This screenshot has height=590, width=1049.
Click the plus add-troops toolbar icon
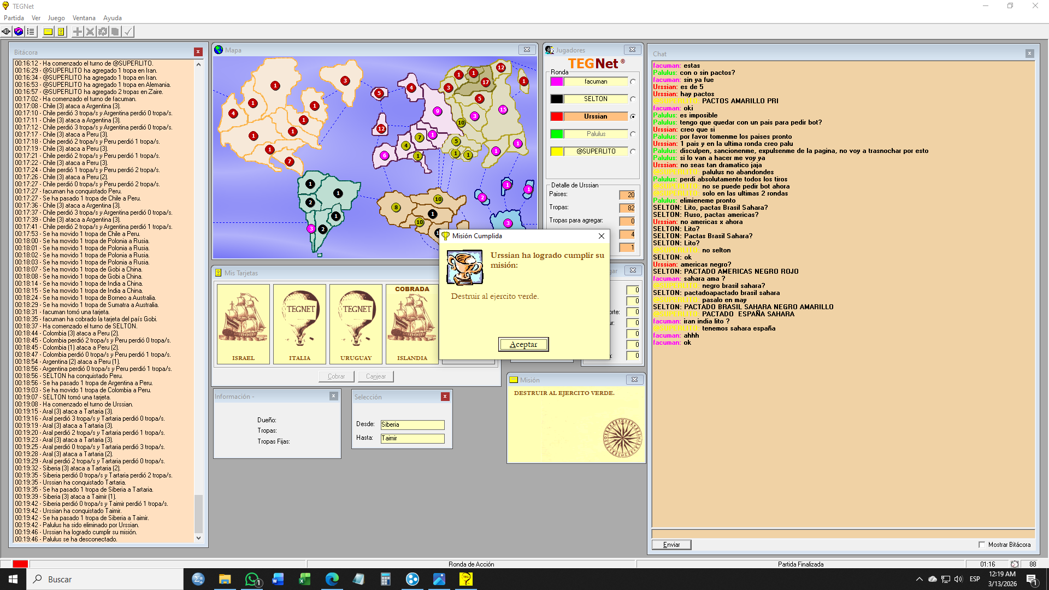click(x=78, y=32)
